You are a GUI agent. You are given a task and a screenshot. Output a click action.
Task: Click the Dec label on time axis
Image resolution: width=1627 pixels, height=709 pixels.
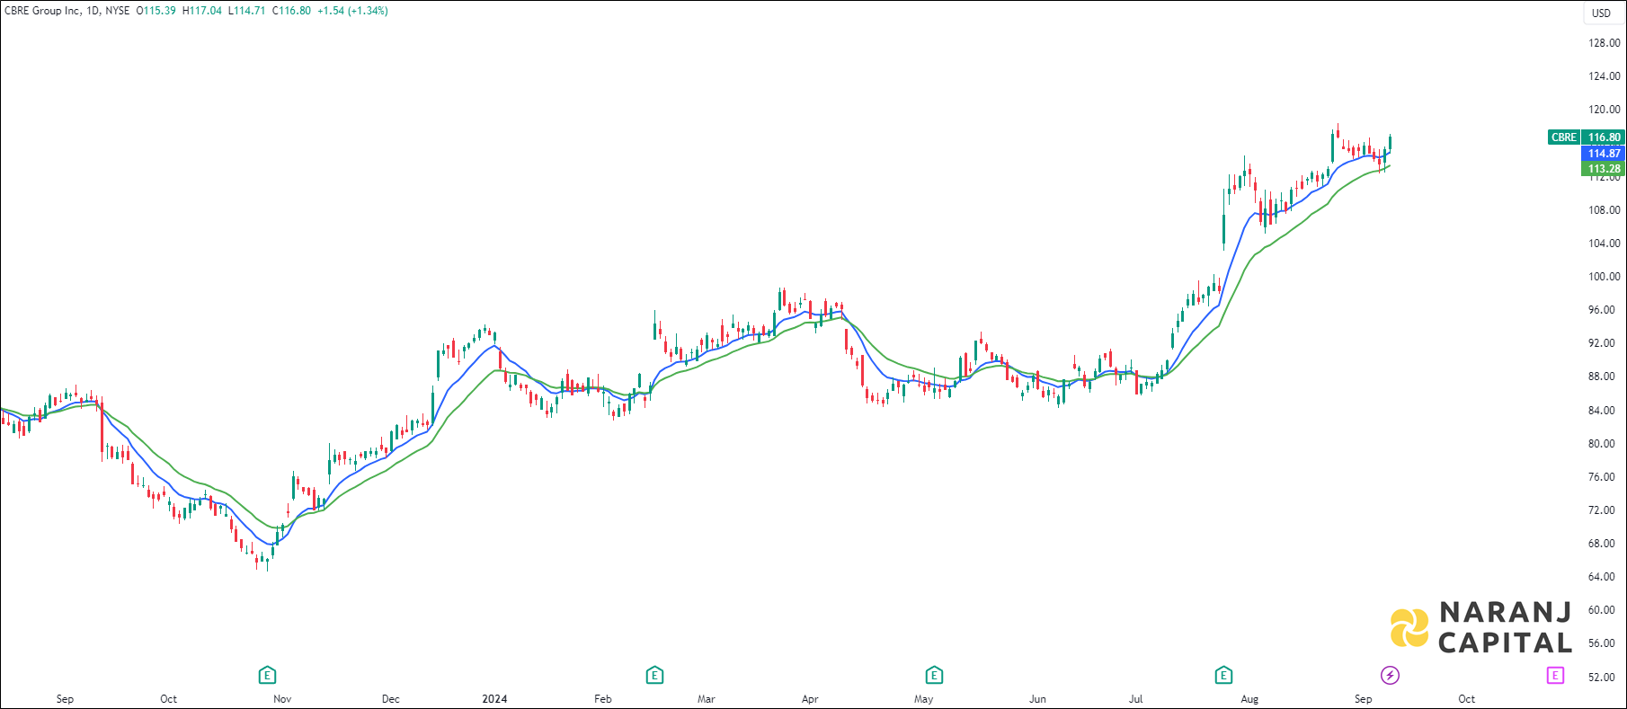(x=390, y=699)
